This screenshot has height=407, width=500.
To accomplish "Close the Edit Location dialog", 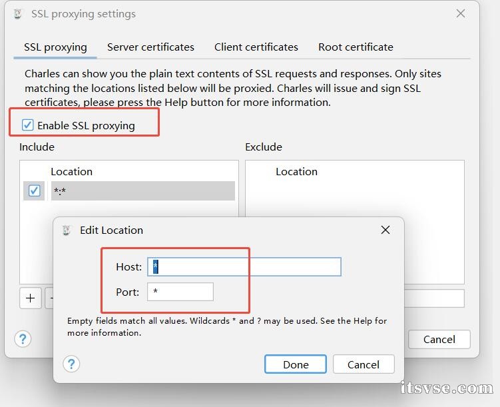I will 385,230.
